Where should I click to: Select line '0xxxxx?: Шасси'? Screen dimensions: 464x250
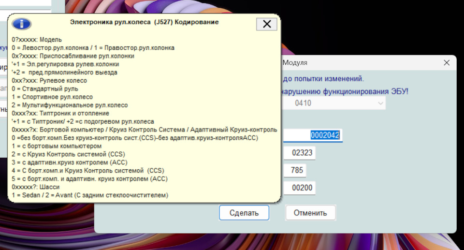click(x=35, y=187)
